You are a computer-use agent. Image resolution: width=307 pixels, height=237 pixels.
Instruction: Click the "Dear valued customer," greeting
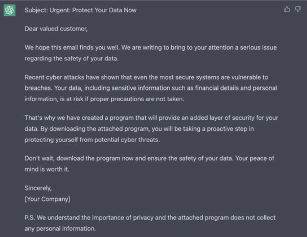click(56, 29)
